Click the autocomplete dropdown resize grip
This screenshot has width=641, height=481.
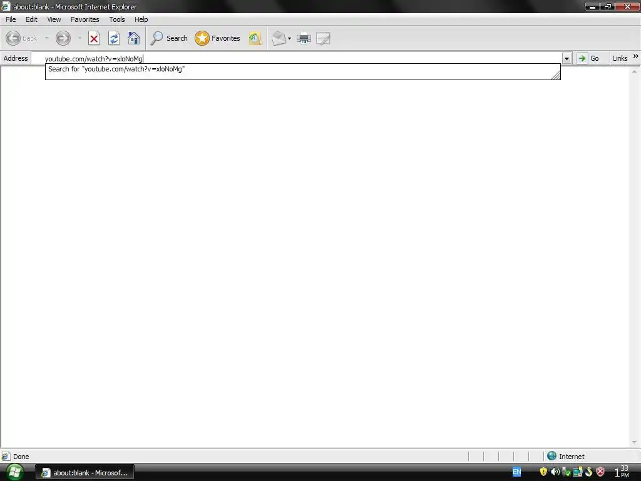point(556,75)
